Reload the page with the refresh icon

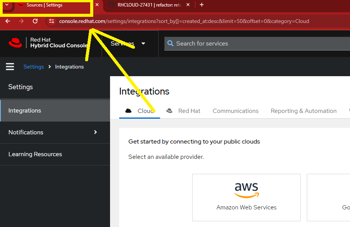click(x=35, y=21)
